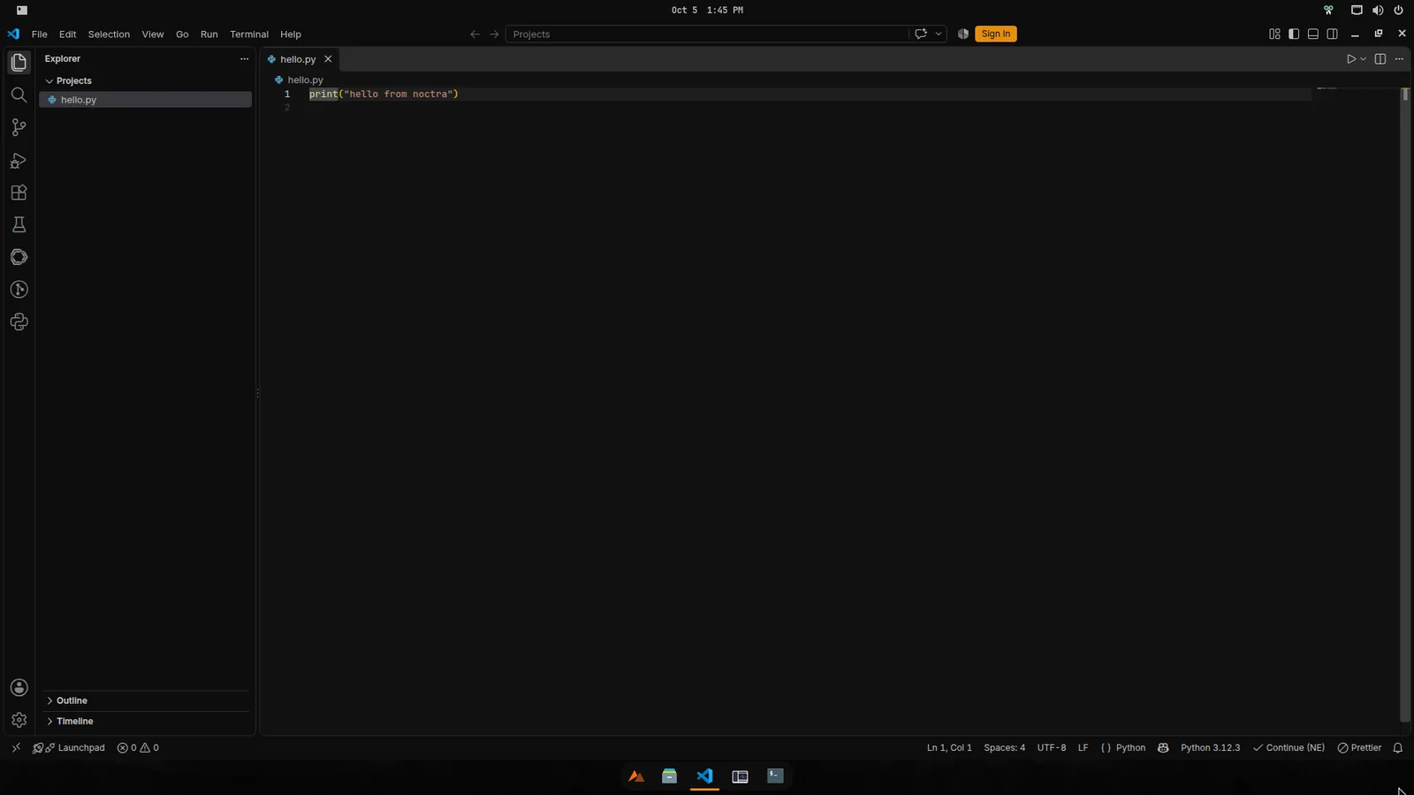Screen dimensions: 1414x795
Task: Click the Oct 5 1:45 PM clock
Action: (x=707, y=10)
